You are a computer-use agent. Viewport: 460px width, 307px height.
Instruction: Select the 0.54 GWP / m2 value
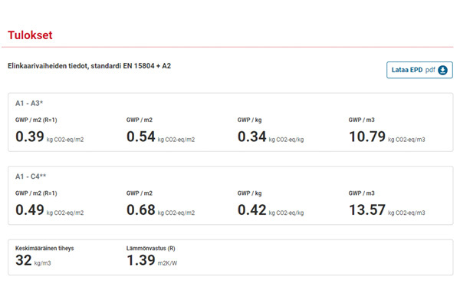click(140, 137)
